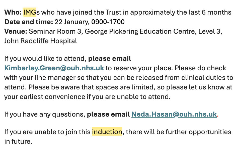This screenshot has height=151, width=235.
Task: Click the Neda.Hasan@ouh.nhs.uk email link
Action: pyautogui.click(x=174, y=114)
